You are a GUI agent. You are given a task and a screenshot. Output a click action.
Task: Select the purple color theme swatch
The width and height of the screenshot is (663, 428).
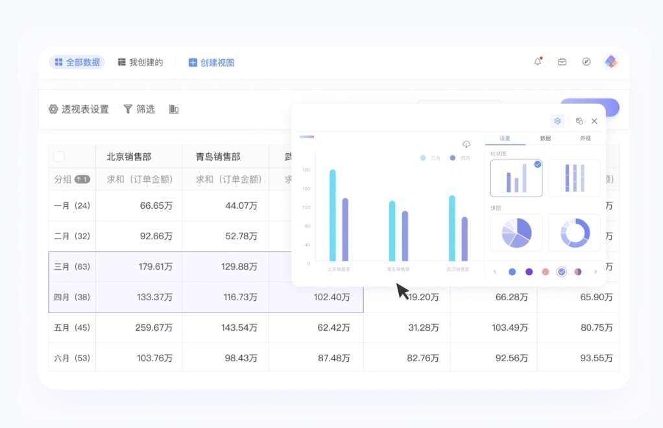[529, 272]
